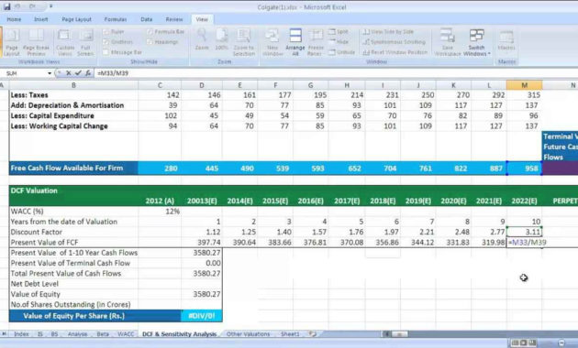
Task: Open the Analysis sheet tab
Action: tap(77, 334)
